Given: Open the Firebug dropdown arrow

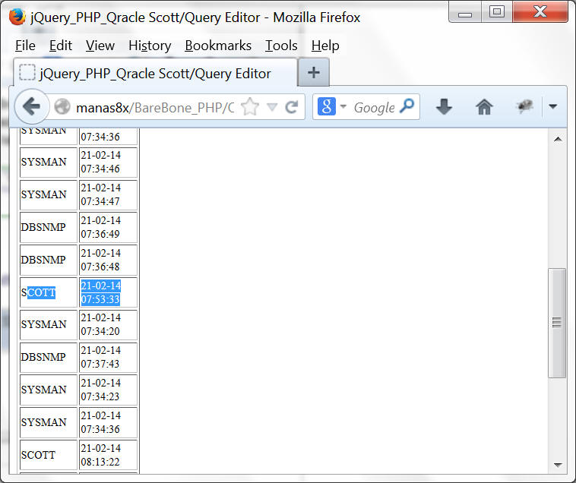Looking at the screenshot, I should pyautogui.click(x=553, y=106).
